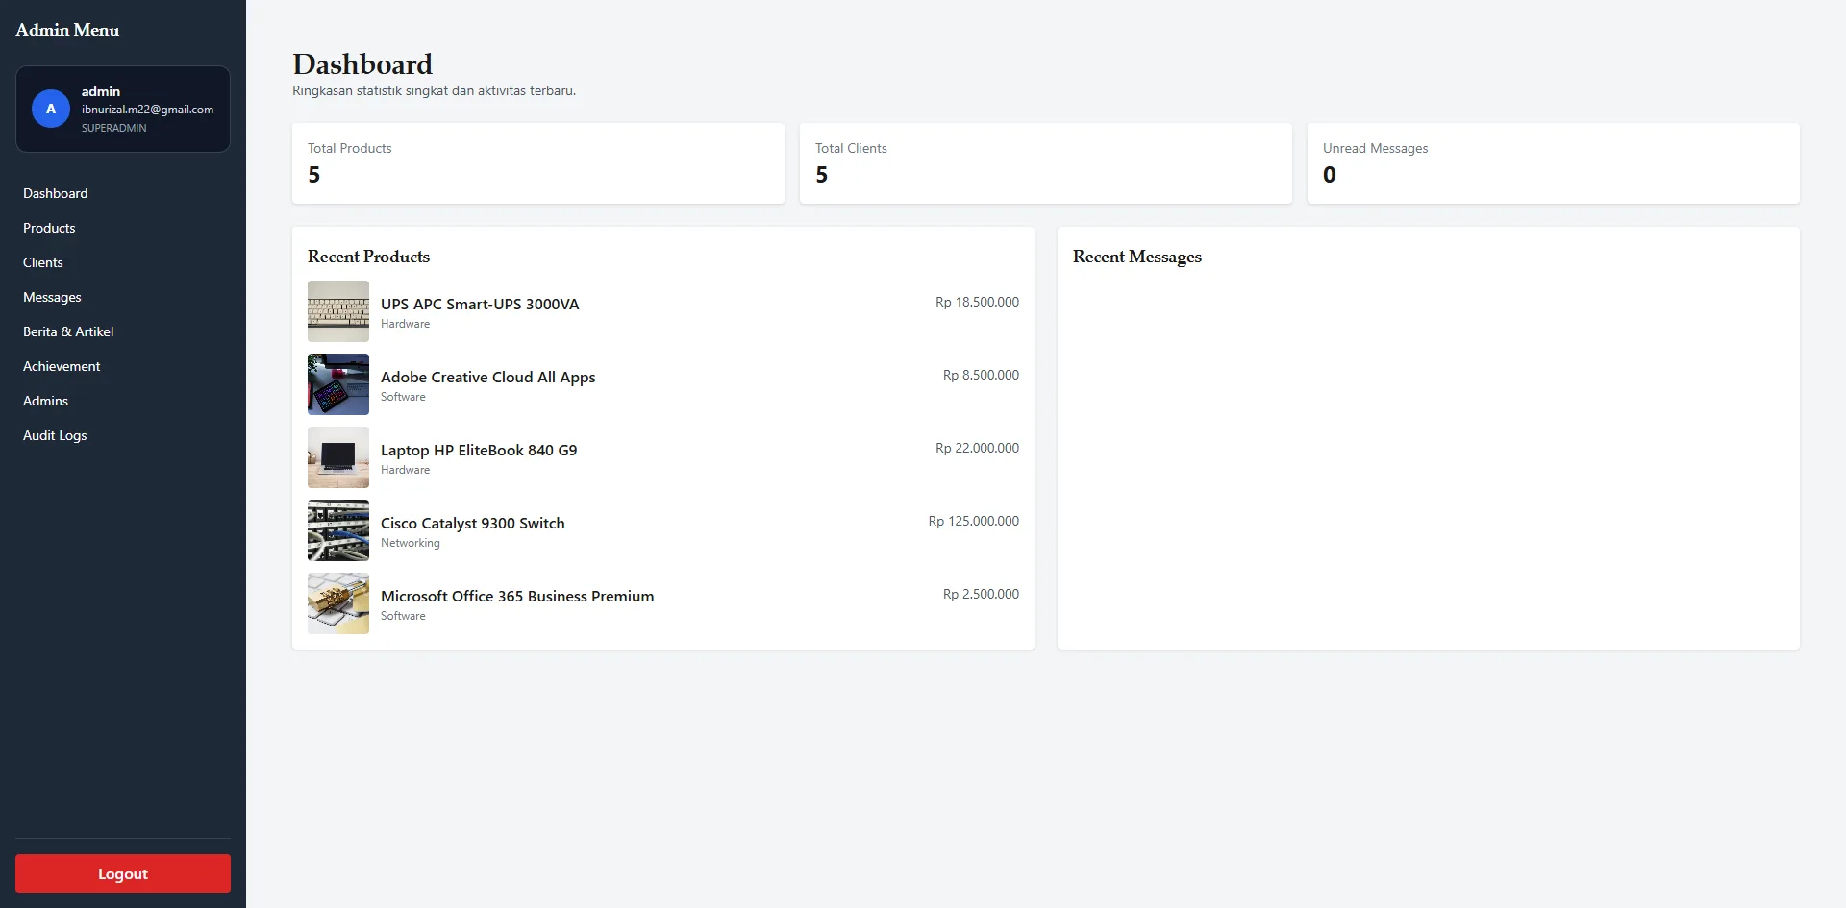Click the UPS APC Smart-UPS thumbnail image
The height and width of the screenshot is (908, 1846).
pos(338,311)
